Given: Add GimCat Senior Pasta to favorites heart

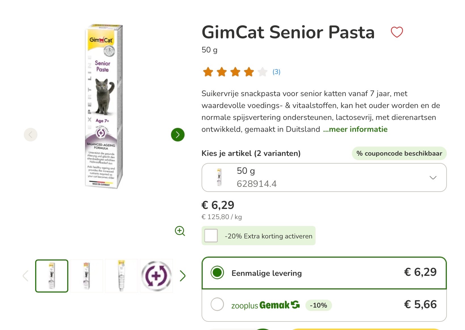Looking at the screenshot, I should click(397, 32).
